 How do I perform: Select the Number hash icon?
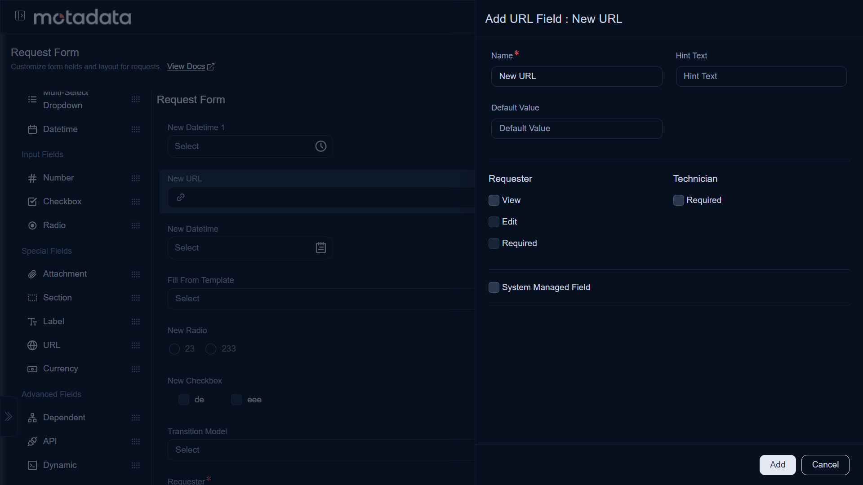point(32,178)
